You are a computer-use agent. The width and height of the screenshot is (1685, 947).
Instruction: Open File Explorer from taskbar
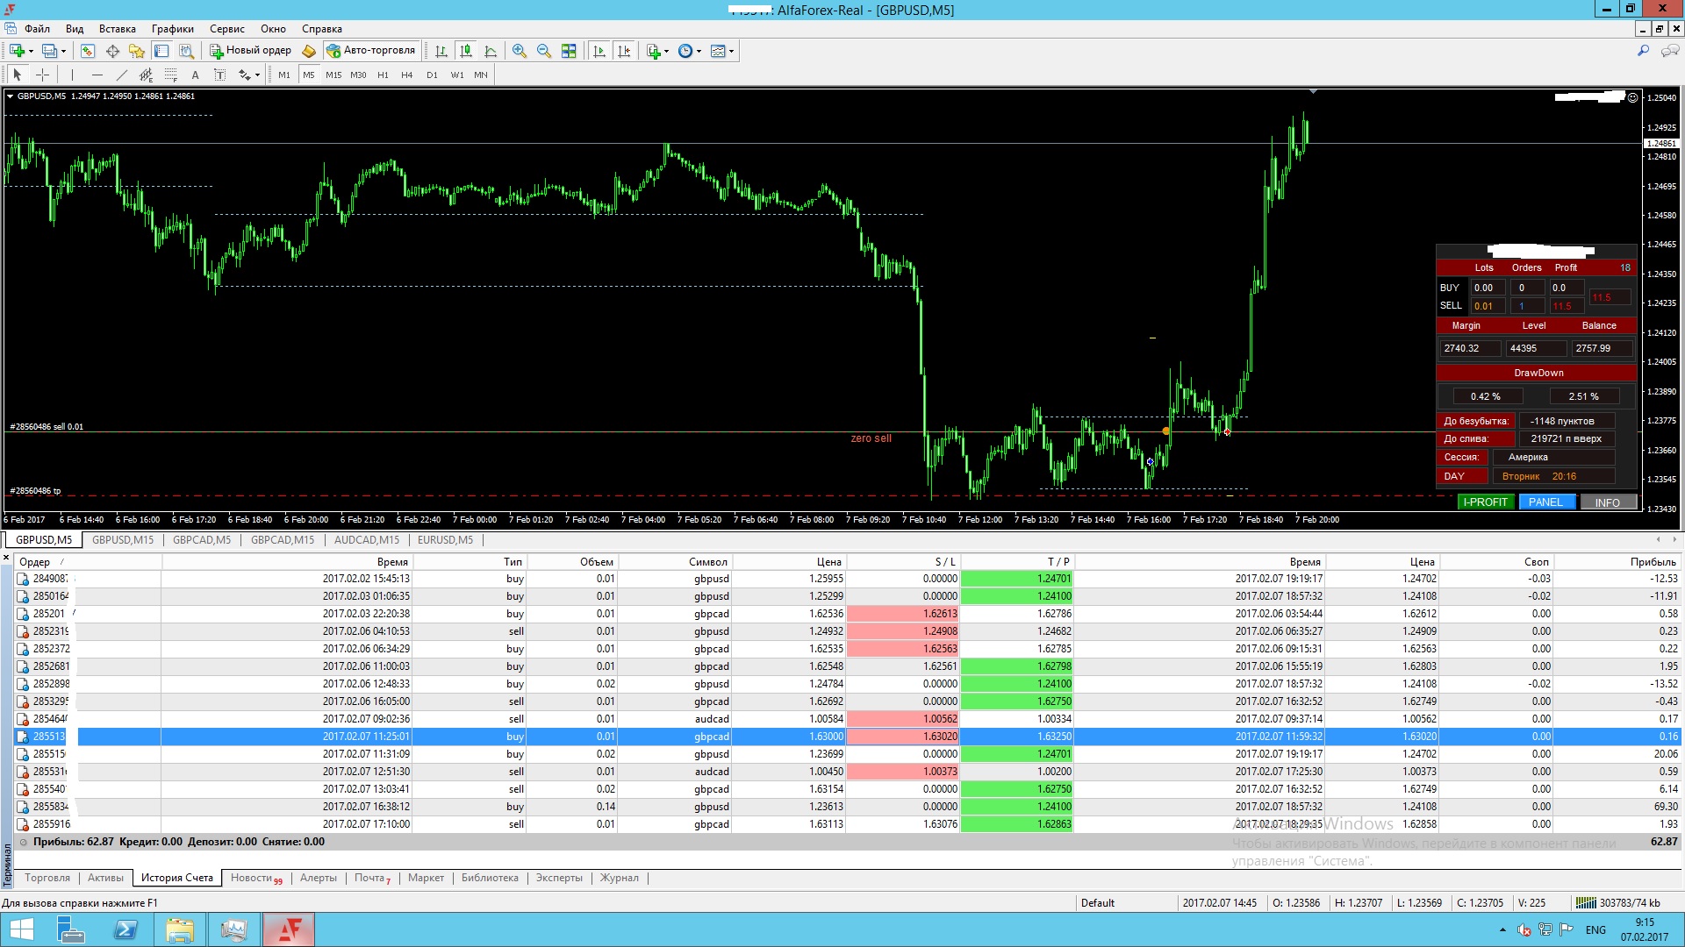point(180,929)
